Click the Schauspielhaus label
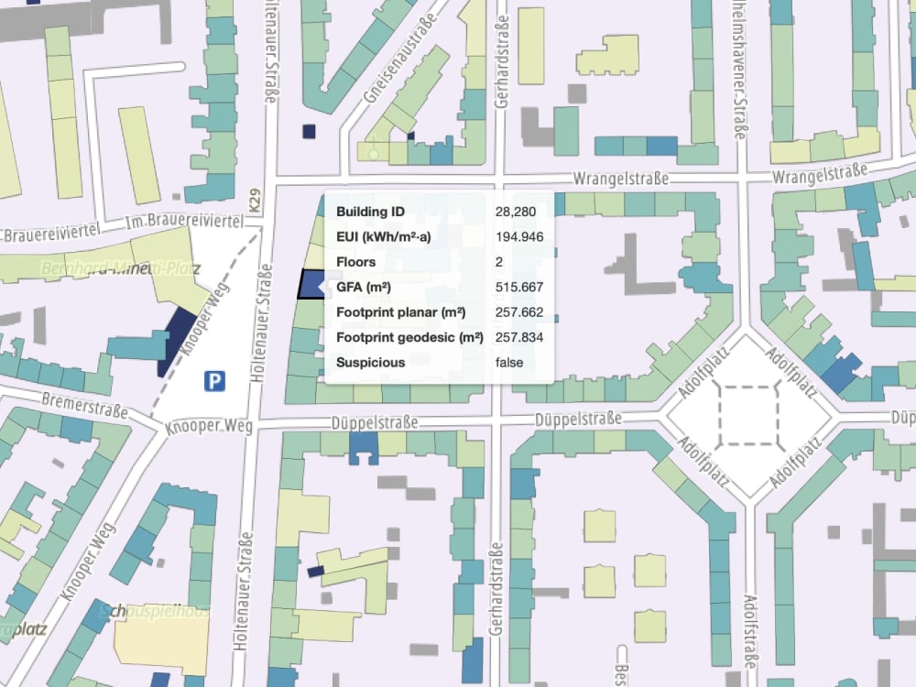The height and width of the screenshot is (687, 916). click(x=156, y=612)
